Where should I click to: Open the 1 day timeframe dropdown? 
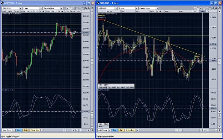click(x=41, y=9)
